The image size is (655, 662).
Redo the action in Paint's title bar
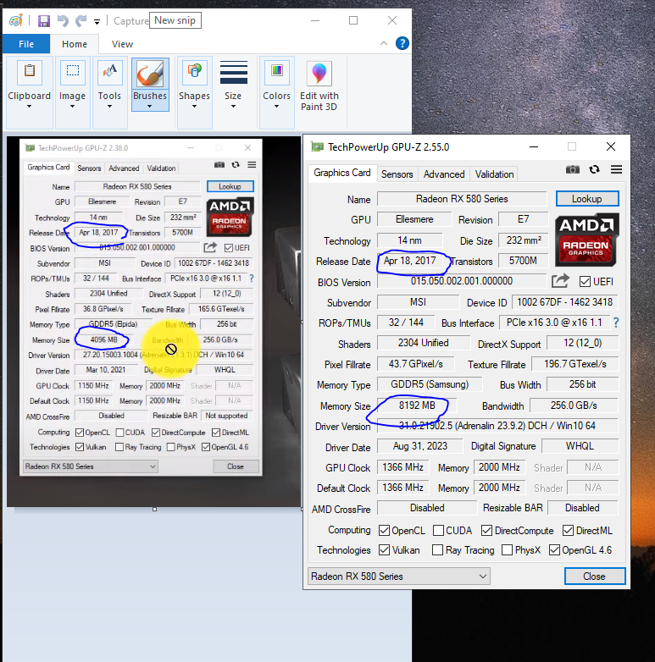coord(81,20)
